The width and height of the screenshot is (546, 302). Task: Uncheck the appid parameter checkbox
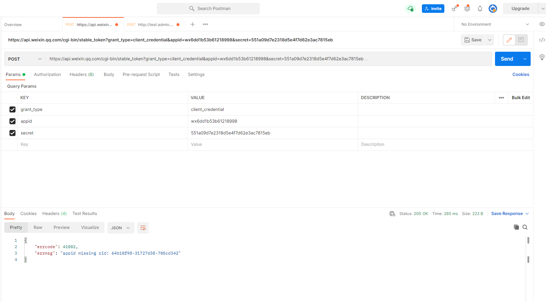[12, 121]
